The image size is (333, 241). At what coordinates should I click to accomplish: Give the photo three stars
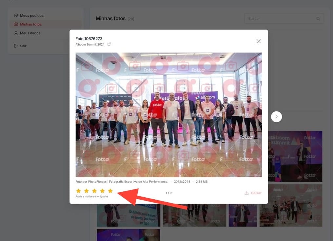[x=94, y=191]
